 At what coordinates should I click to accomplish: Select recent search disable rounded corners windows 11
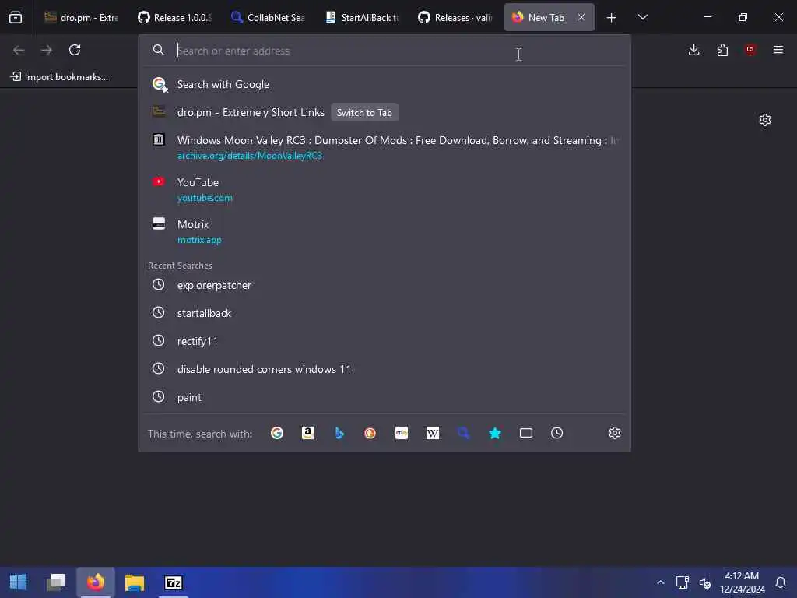tap(384, 369)
